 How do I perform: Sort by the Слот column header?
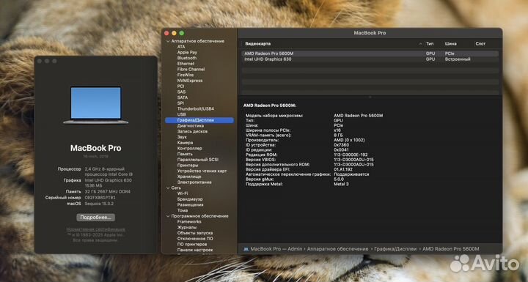click(x=480, y=44)
